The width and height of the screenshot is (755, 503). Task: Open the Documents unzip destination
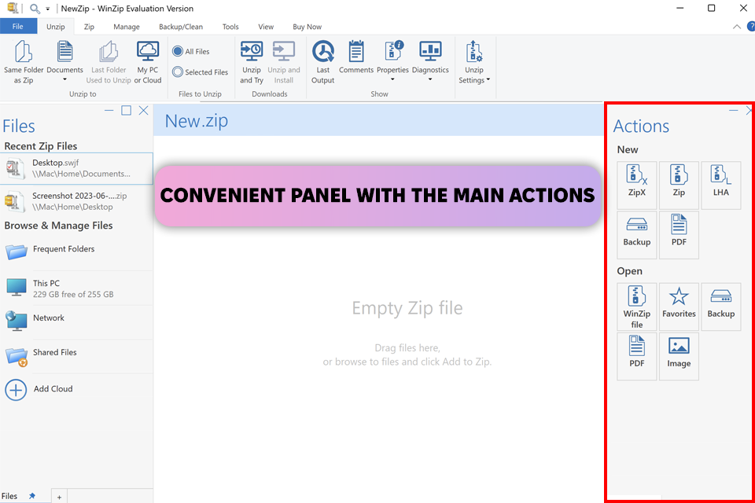pos(64,61)
